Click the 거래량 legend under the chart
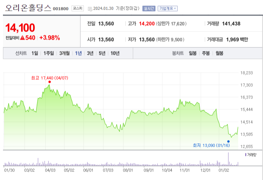This screenshot has width=263, height=180. tap(251, 155)
